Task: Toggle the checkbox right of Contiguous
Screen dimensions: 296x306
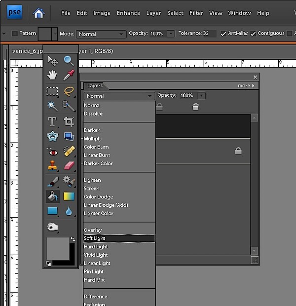Action: click(290, 34)
